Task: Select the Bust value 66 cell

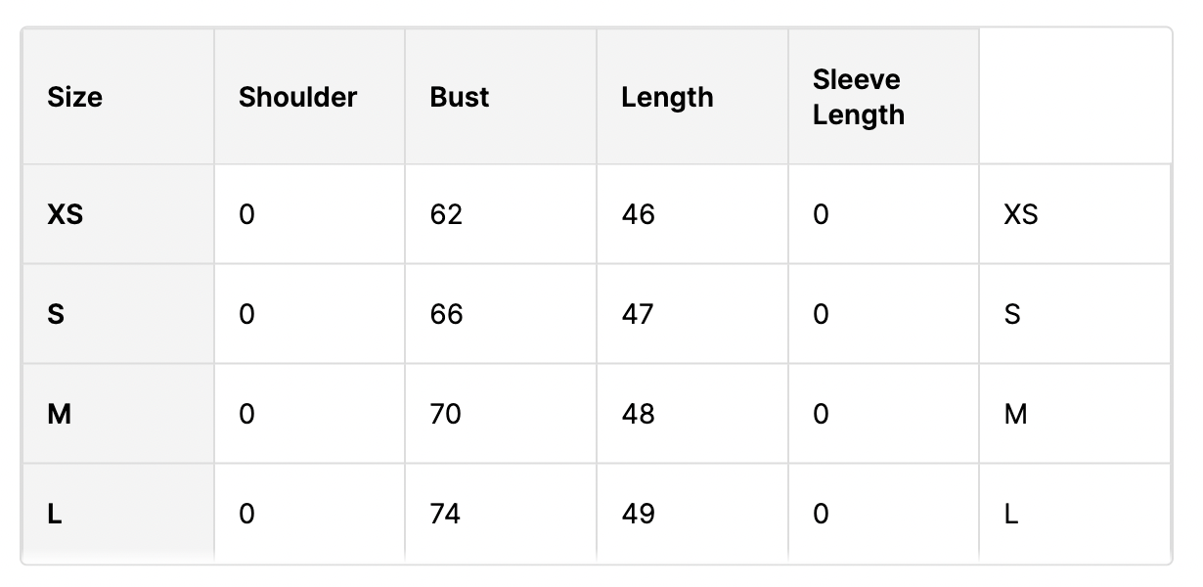Action: (446, 314)
